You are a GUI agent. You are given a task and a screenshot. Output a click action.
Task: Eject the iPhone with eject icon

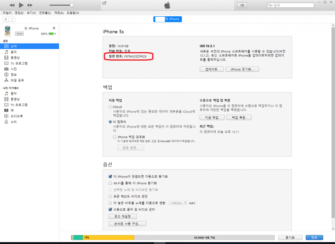coord(54,28)
